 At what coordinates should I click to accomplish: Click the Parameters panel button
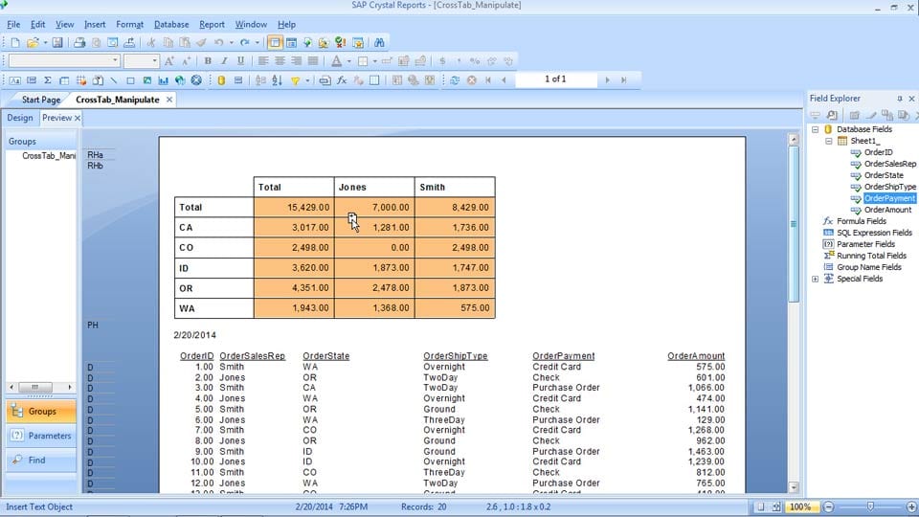pyautogui.click(x=41, y=437)
